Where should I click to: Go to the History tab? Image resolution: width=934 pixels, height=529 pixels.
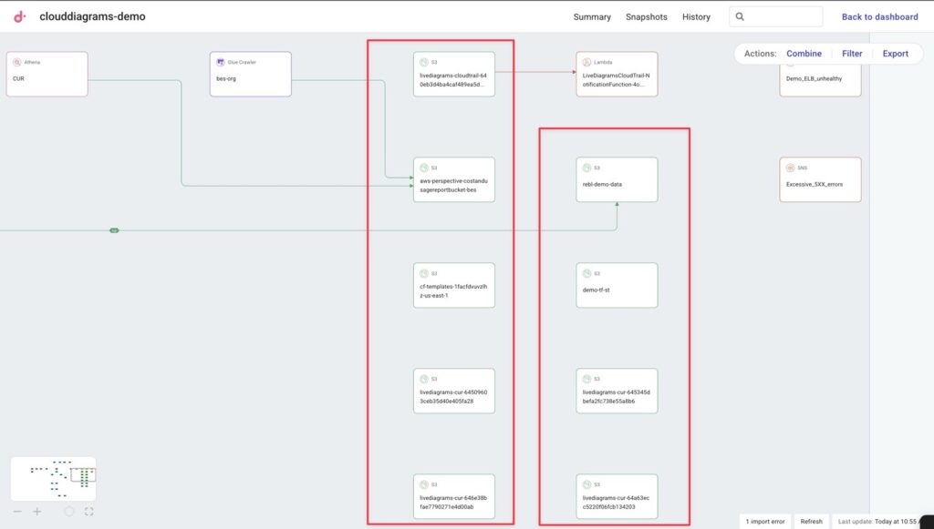(x=696, y=16)
